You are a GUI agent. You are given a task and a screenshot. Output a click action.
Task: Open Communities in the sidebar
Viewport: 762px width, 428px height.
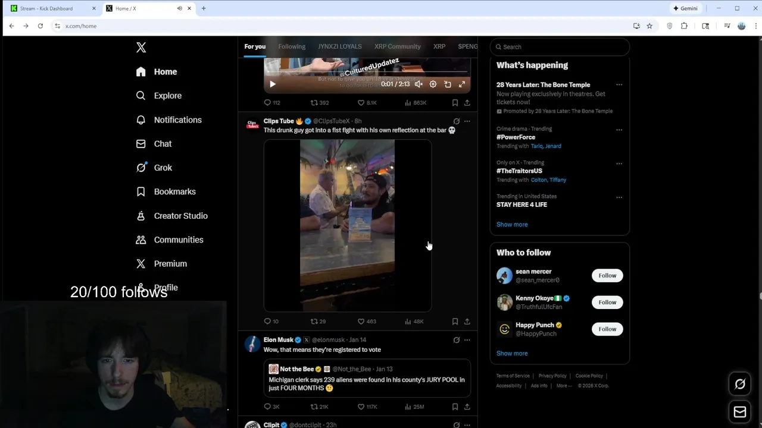point(170,240)
